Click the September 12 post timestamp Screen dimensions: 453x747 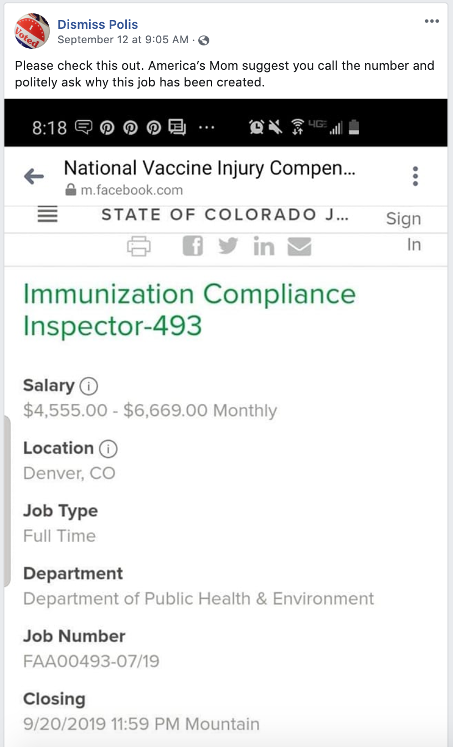[x=123, y=40]
